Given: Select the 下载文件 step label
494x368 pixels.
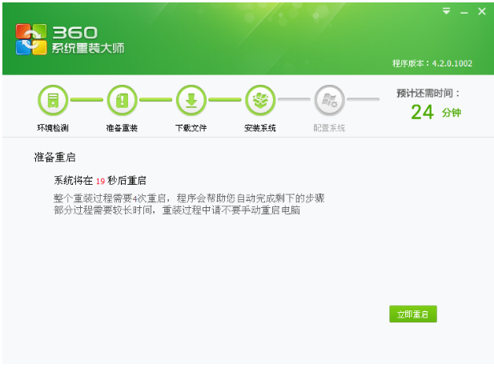Looking at the screenshot, I should pyautogui.click(x=191, y=128).
